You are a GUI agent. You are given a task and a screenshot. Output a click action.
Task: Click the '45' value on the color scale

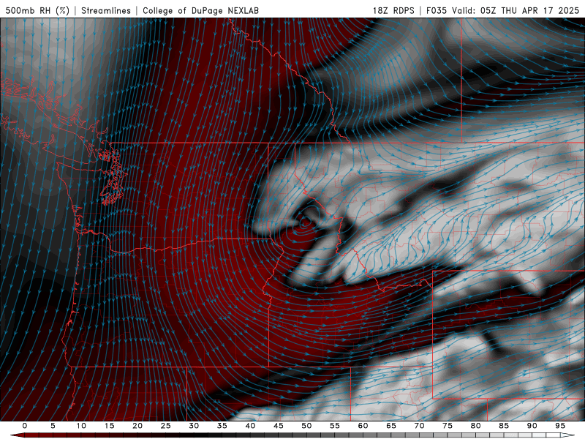pyautogui.click(x=279, y=426)
